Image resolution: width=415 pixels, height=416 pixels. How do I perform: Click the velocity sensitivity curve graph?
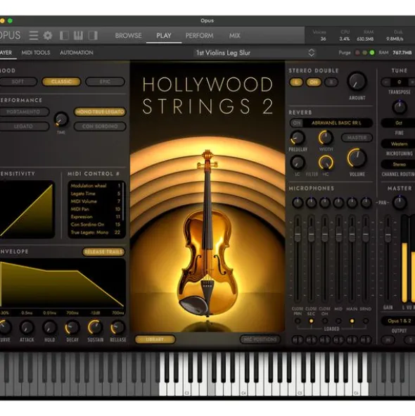pyautogui.click(x=27, y=210)
